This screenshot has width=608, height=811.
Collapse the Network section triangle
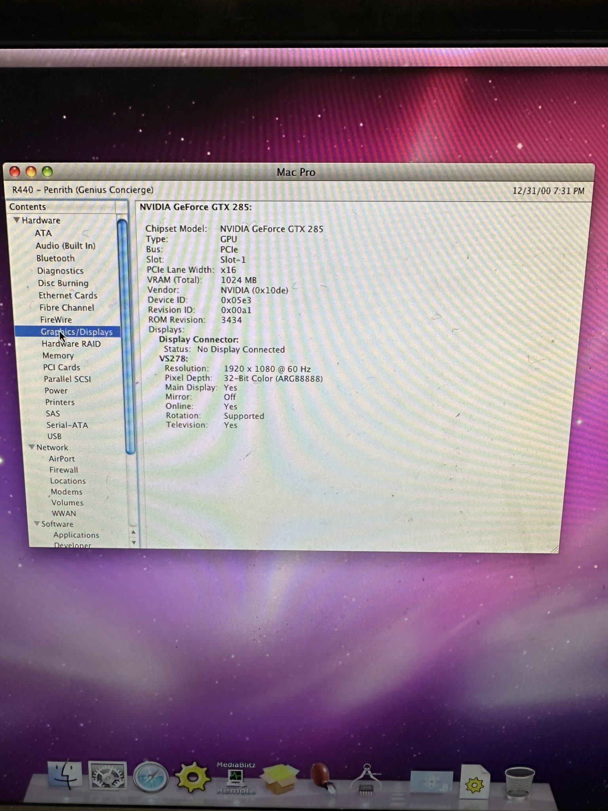point(32,447)
